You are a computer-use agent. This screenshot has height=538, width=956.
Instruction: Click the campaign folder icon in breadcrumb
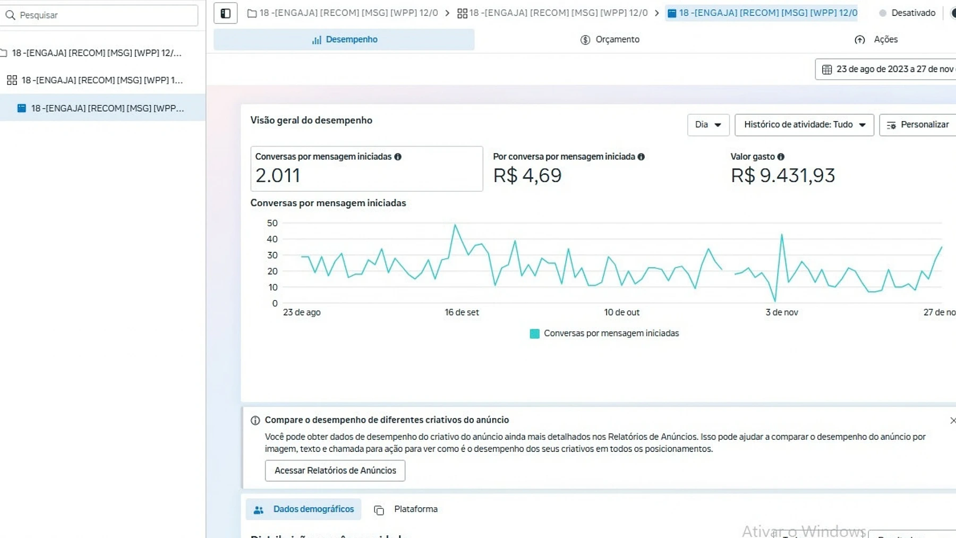point(252,13)
